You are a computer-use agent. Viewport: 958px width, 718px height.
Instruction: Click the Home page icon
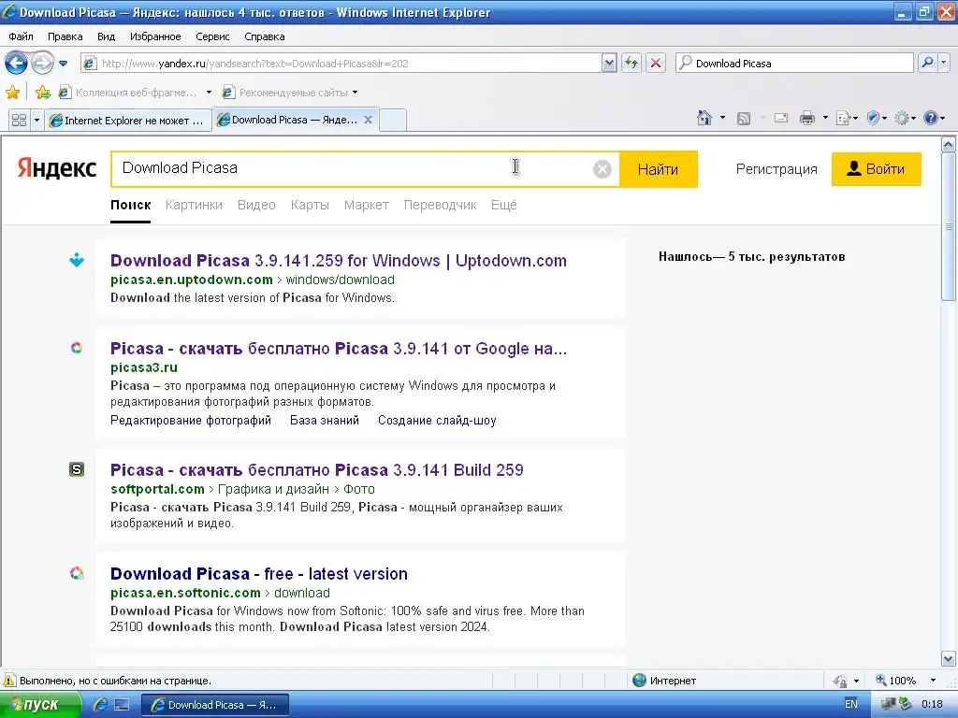704,118
